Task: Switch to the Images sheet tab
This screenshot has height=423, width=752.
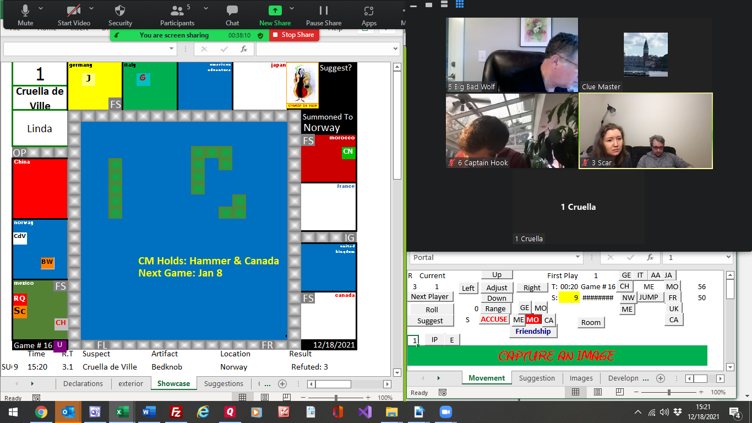Action: click(x=581, y=378)
